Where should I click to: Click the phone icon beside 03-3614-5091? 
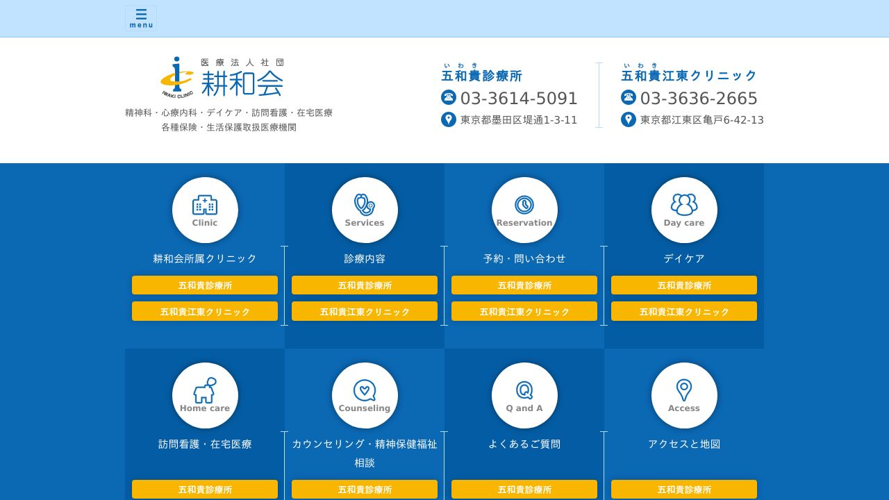[449, 97]
